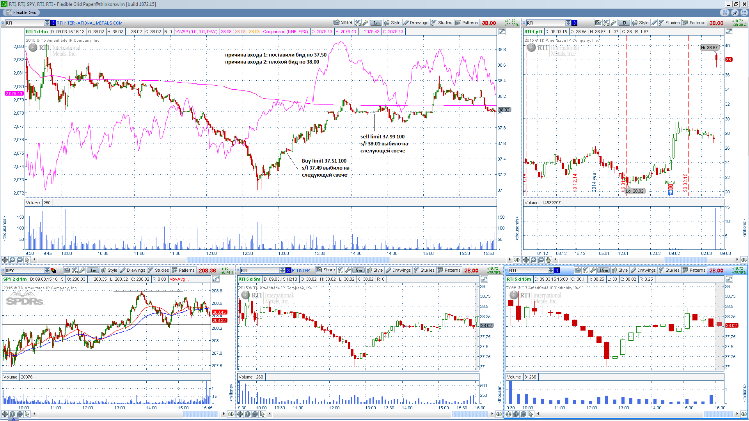Open Style menu on daily RTI chart
749x421 pixels.
pyautogui.click(x=641, y=23)
